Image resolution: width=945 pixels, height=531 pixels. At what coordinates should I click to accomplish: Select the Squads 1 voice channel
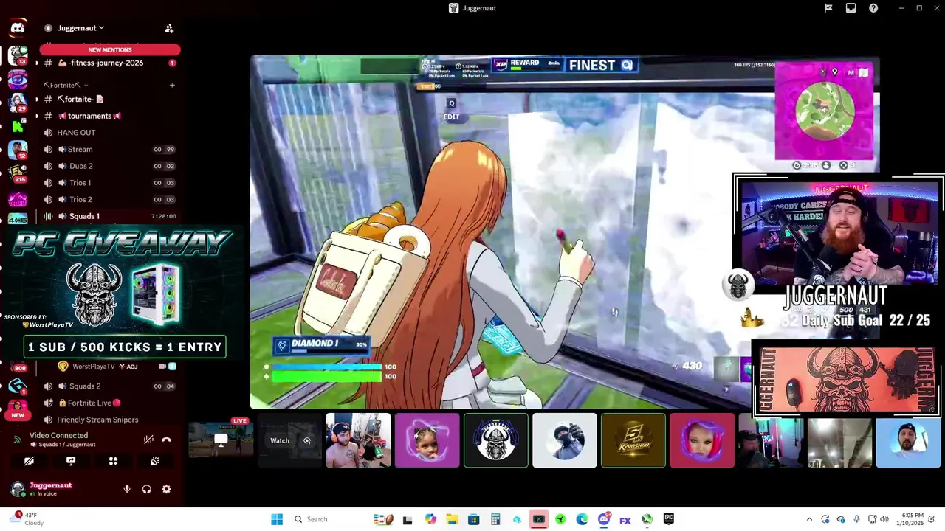(110, 216)
